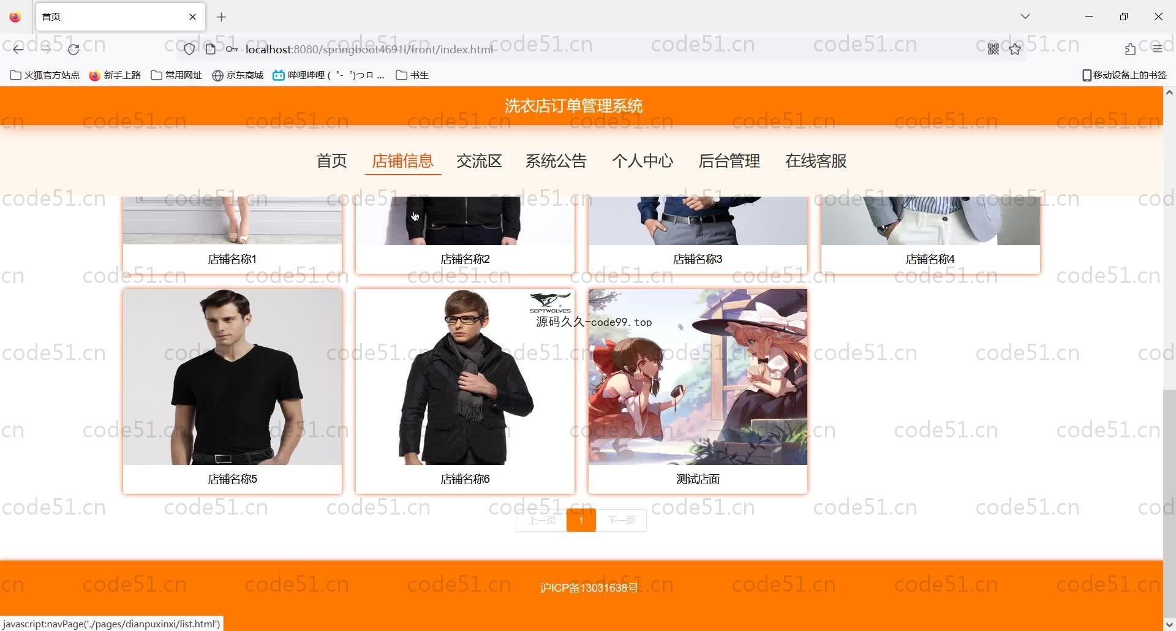
Task: Click the shield tracking protection icon
Action: pyautogui.click(x=189, y=49)
